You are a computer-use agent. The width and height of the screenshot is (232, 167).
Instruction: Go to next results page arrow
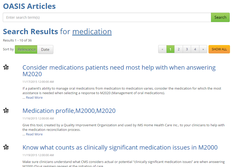click(x=203, y=49)
